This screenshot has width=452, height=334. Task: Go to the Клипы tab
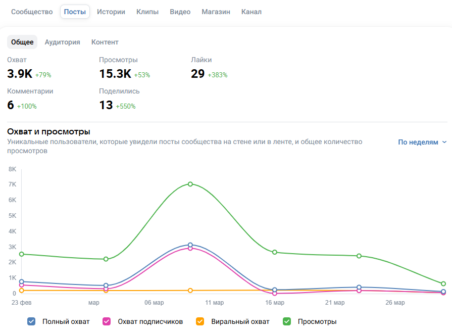point(147,12)
